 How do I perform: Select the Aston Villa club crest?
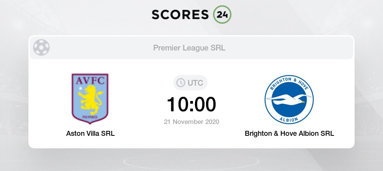[x=90, y=99]
